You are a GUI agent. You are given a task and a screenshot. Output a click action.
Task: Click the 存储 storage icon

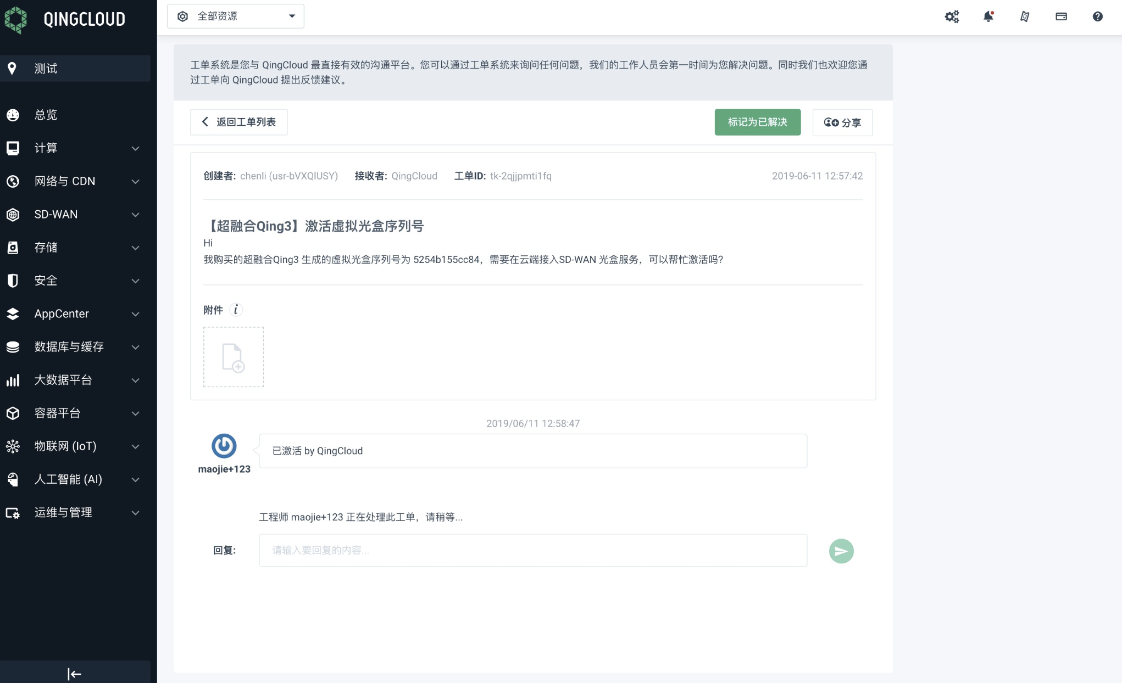13,248
